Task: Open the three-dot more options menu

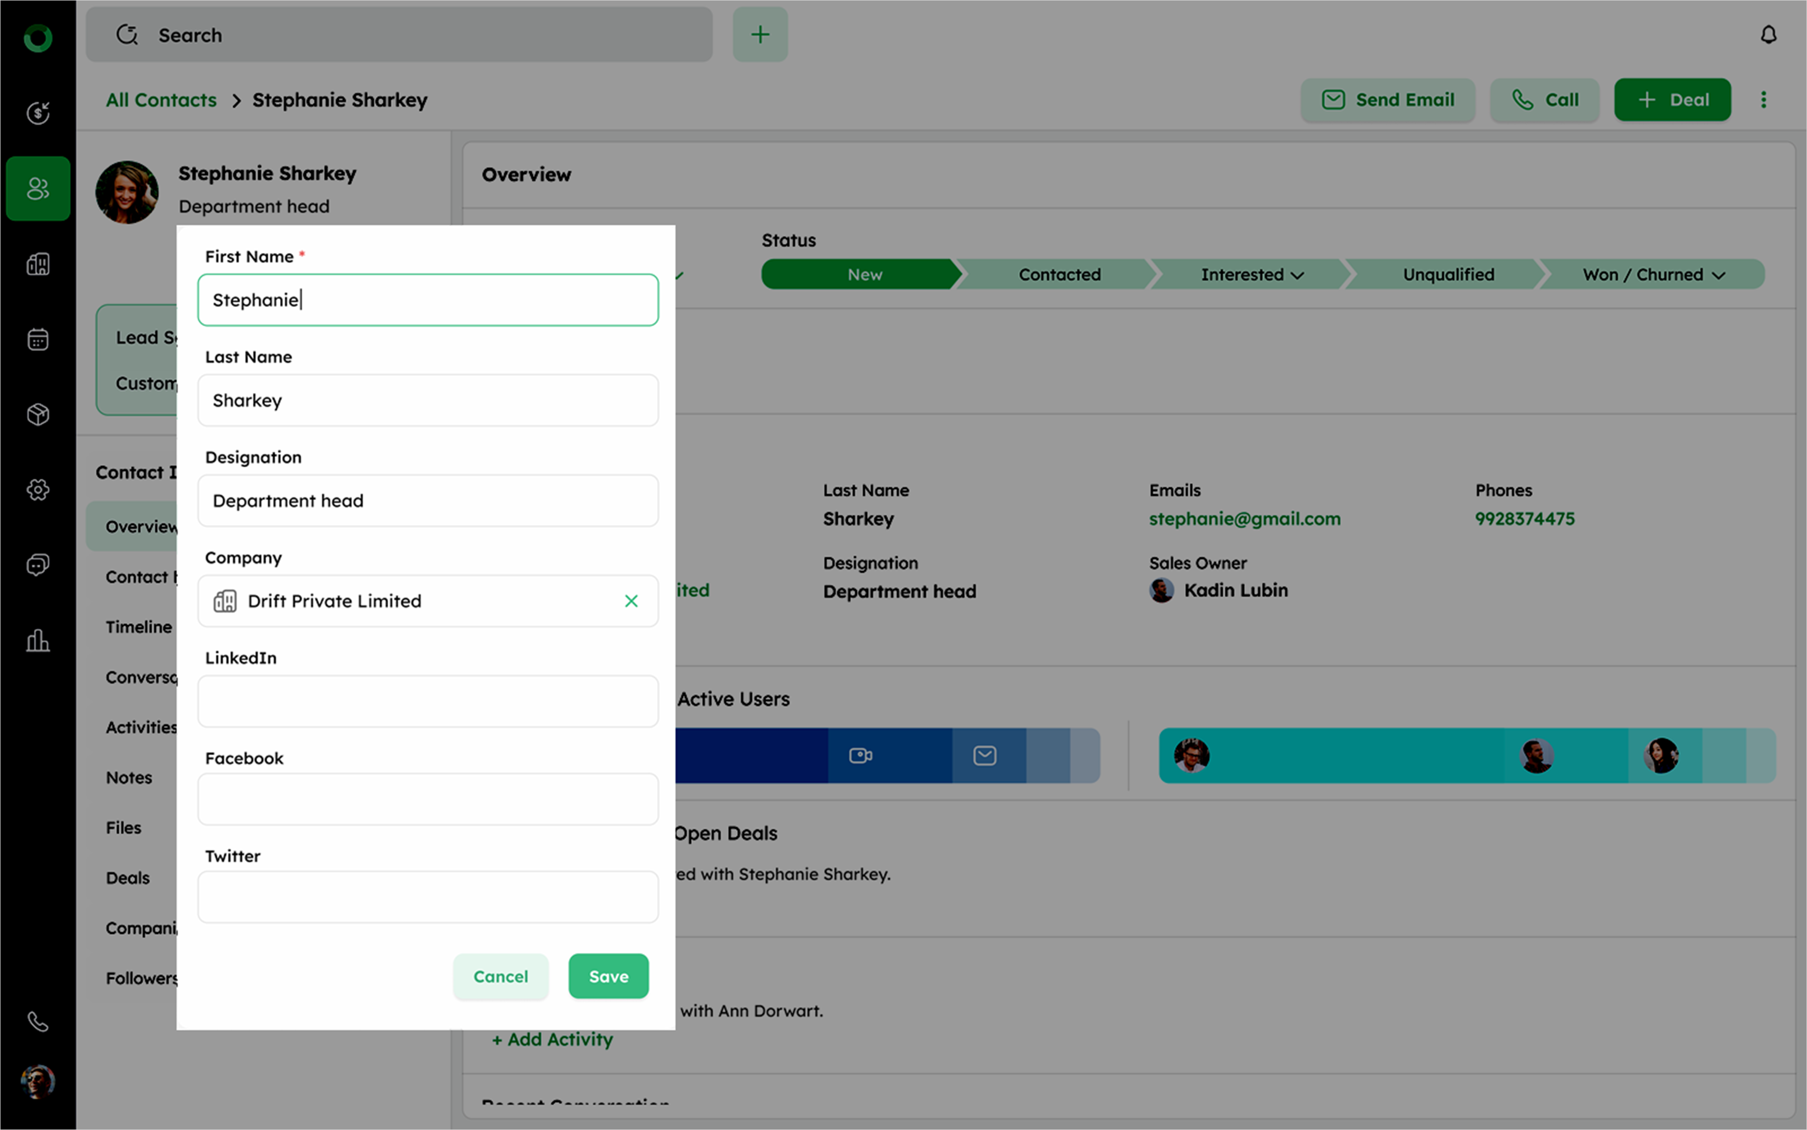Action: [x=1763, y=100]
